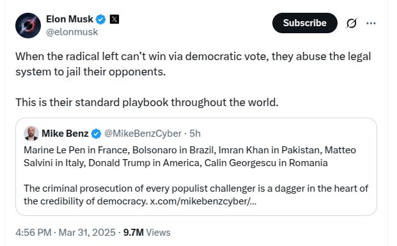
Task: Open Elon Musk's profile avatar
Action: pos(28,26)
